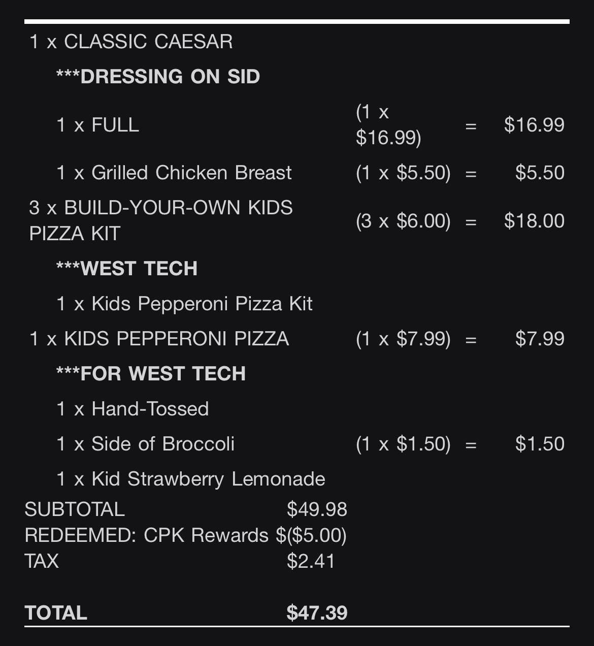Select the DRESSING ON SID note
The width and height of the screenshot is (594, 646).
pos(158,77)
